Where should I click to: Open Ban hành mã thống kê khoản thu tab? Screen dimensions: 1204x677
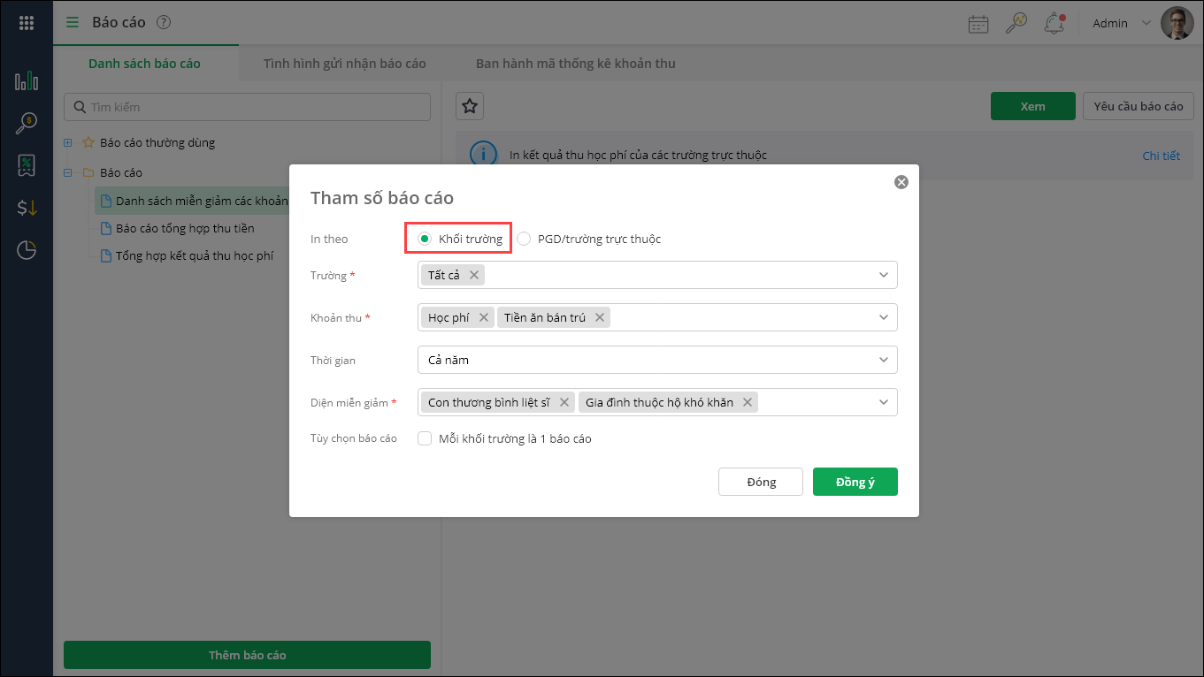pyautogui.click(x=575, y=64)
